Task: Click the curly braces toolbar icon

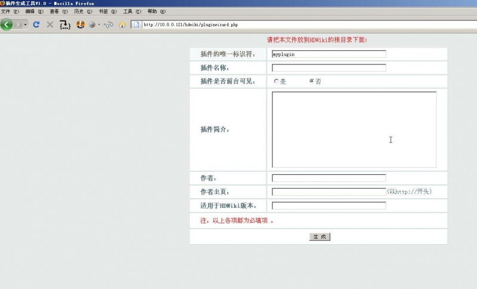Action: [65, 24]
